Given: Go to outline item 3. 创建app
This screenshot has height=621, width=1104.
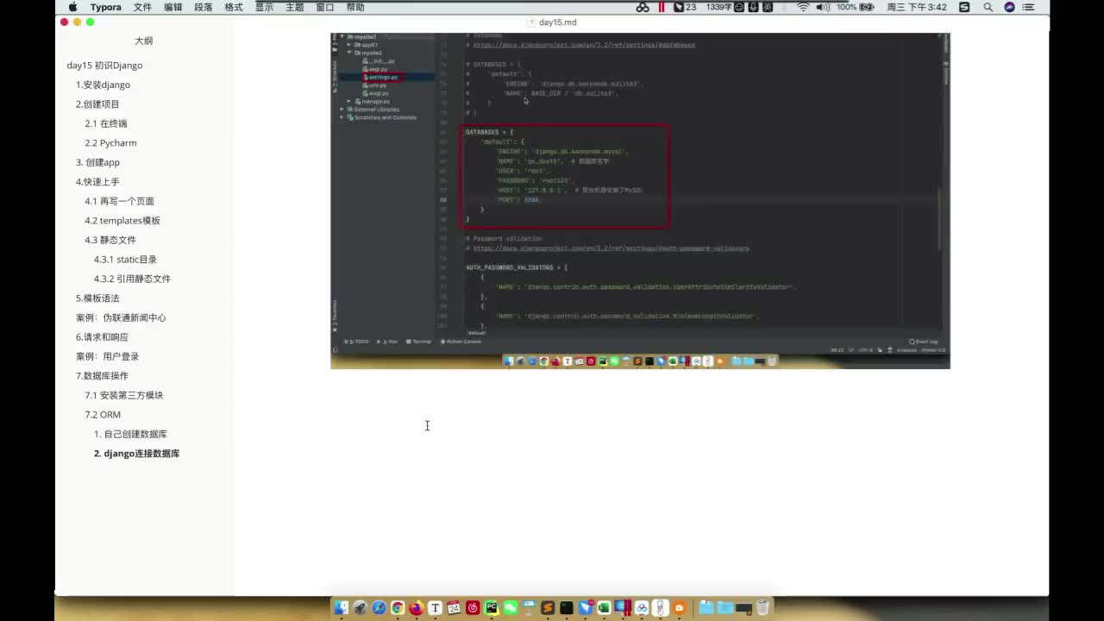Looking at the screenshot, I should (x=97, y=162).
